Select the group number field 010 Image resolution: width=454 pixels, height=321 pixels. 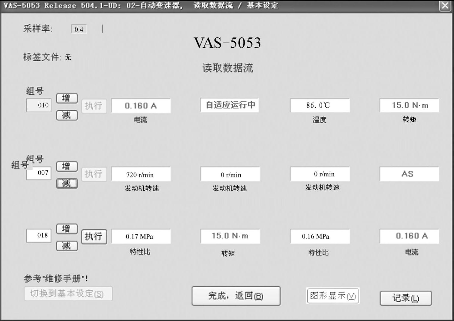[39, 105]
